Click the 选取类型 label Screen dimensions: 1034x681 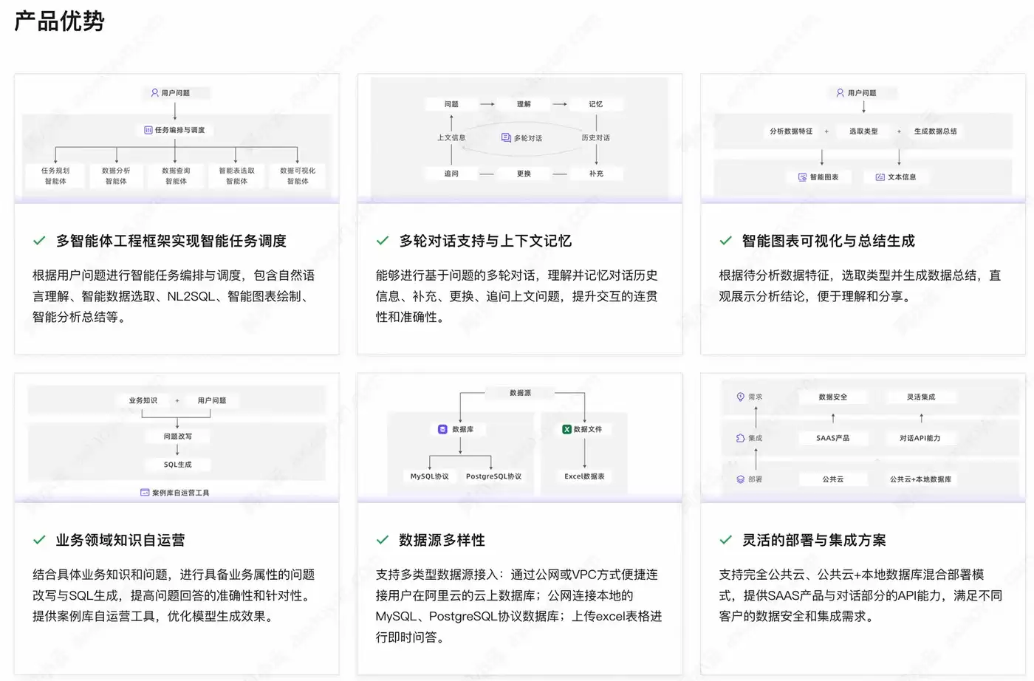863,131
